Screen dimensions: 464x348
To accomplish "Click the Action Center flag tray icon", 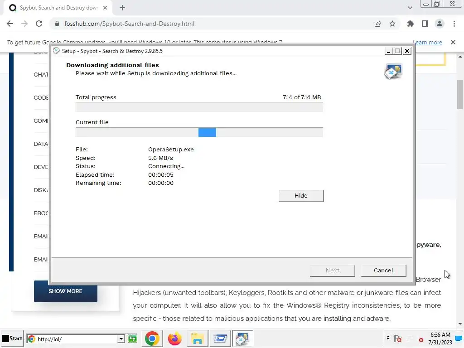I will [398, 339].
